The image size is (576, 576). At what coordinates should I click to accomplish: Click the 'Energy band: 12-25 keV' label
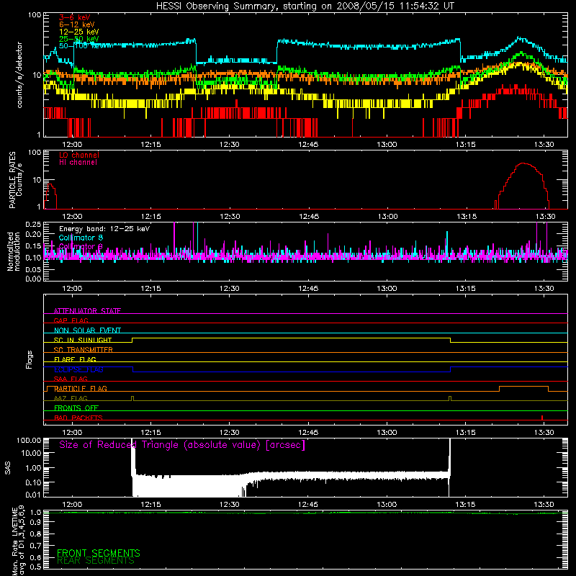(104, 229)
